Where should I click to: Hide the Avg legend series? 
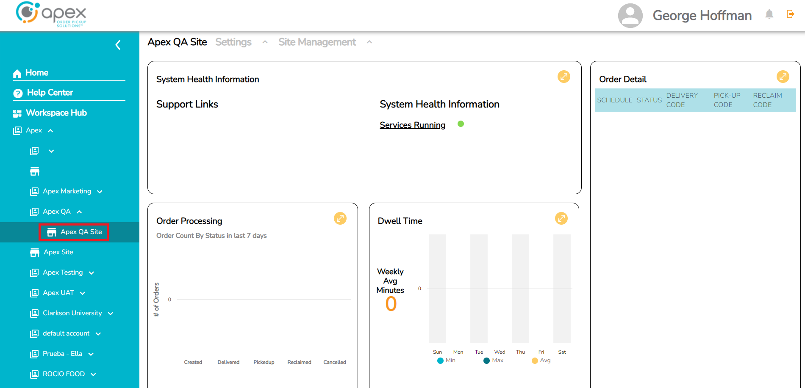(541, 360)
